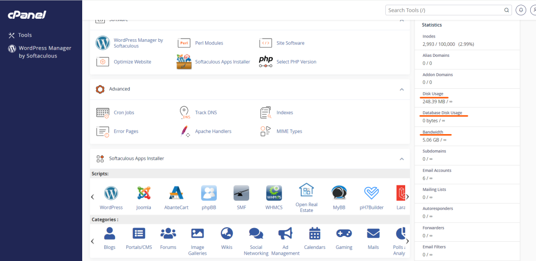Open the Perl Modules icon

tap(184, 43)
